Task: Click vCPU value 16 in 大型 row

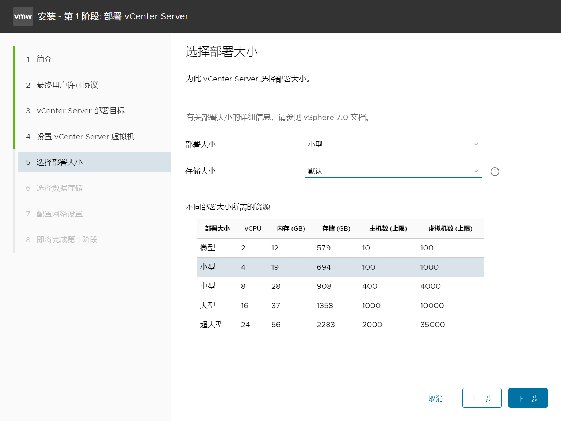Action: tap(245, 306)
